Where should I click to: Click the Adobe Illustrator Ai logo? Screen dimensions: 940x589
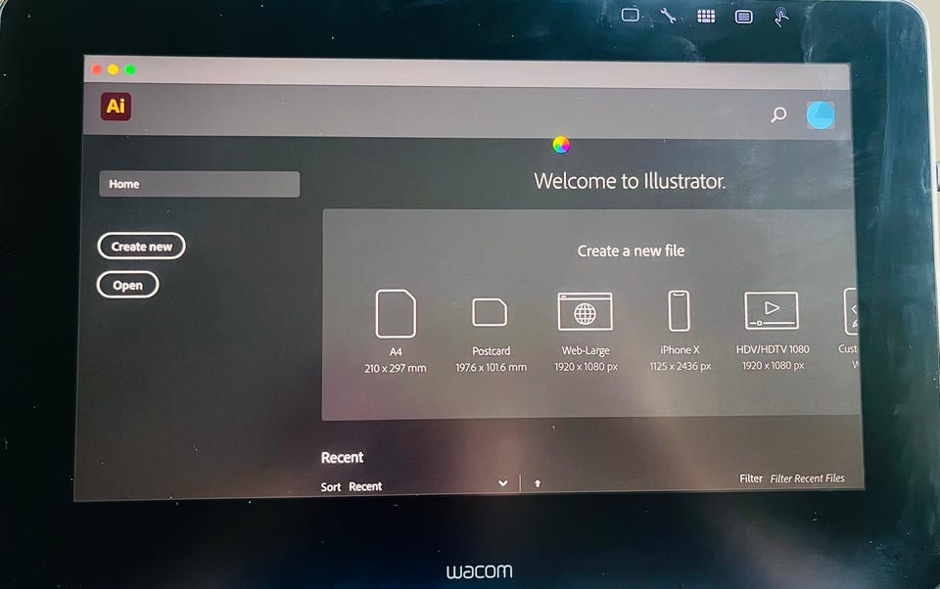[116, 106]
